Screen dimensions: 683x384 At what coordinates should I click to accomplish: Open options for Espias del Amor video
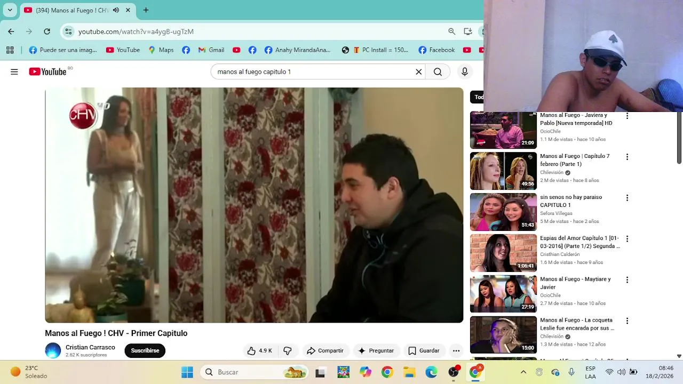tap(628, 239)
